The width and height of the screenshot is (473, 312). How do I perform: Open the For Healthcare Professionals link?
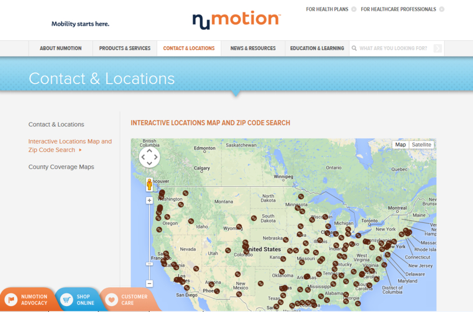click(398, 9)
